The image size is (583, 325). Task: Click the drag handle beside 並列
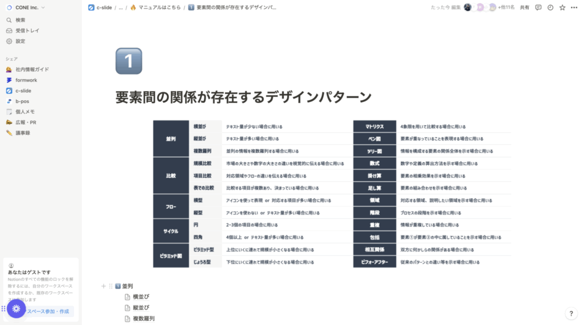110,286
